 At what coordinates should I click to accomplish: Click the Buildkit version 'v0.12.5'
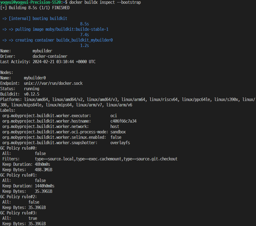click(x=32, y=94)
